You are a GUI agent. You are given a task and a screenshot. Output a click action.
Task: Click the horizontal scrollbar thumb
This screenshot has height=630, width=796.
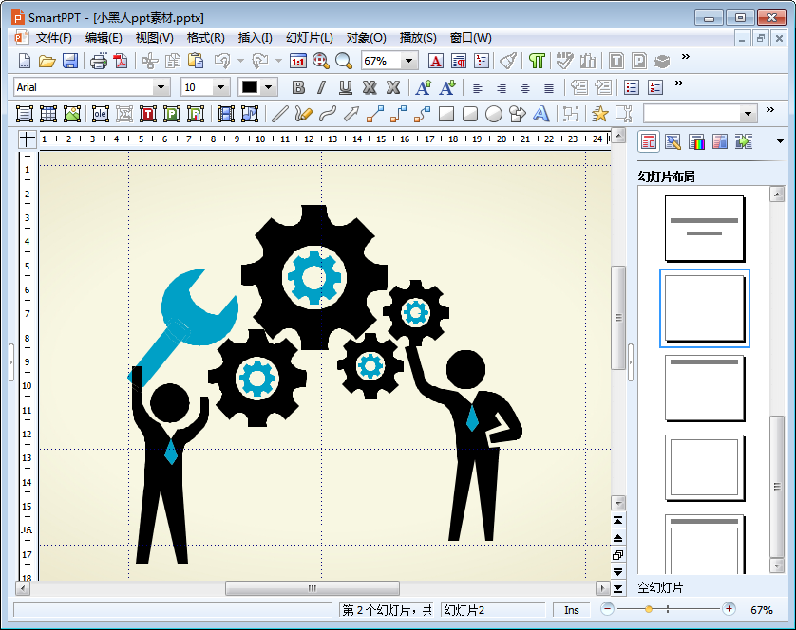coord(313,588)
